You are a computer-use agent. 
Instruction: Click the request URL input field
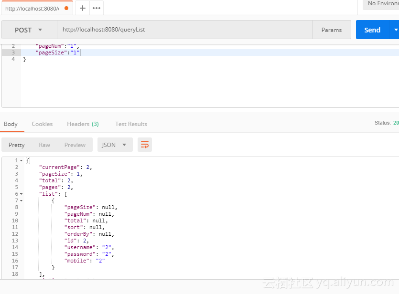[x=184, y=30]
